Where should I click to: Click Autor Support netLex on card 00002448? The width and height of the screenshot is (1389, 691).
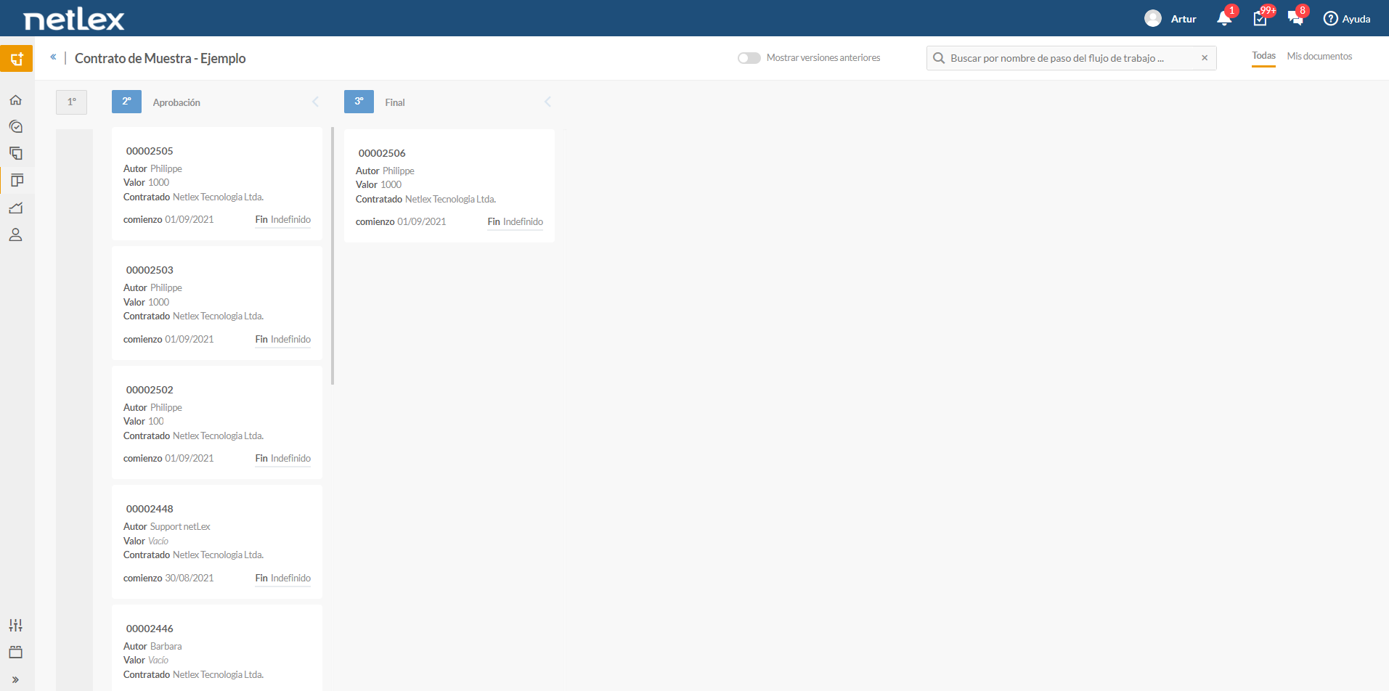[x=167, y=527]
